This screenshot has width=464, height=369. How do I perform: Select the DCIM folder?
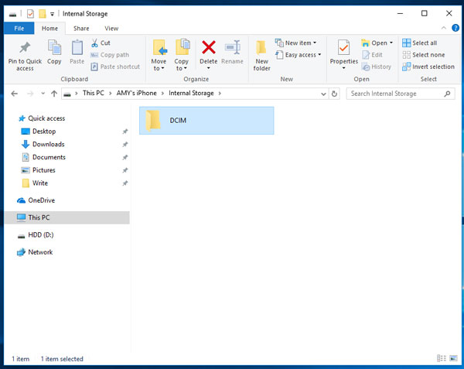tap(206, 121)
